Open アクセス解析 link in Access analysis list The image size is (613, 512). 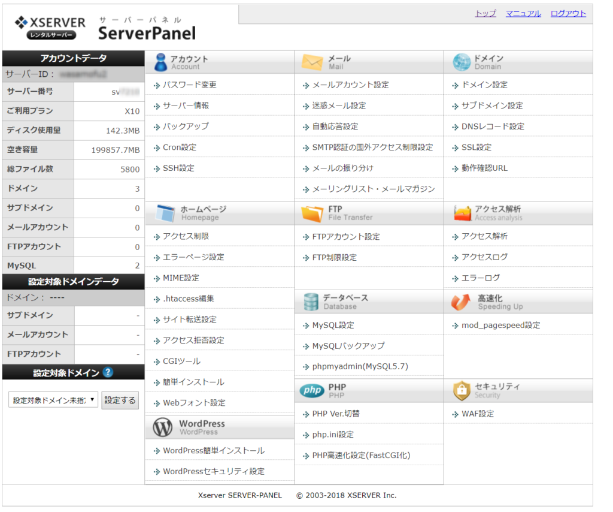(x=484, y=236)
